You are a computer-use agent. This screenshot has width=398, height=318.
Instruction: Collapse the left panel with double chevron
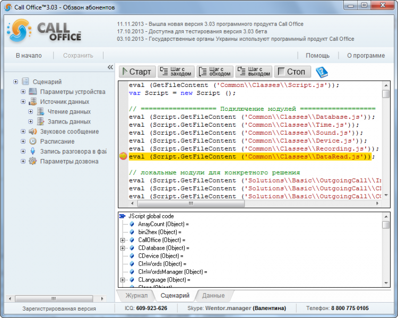tap(110, 67)
